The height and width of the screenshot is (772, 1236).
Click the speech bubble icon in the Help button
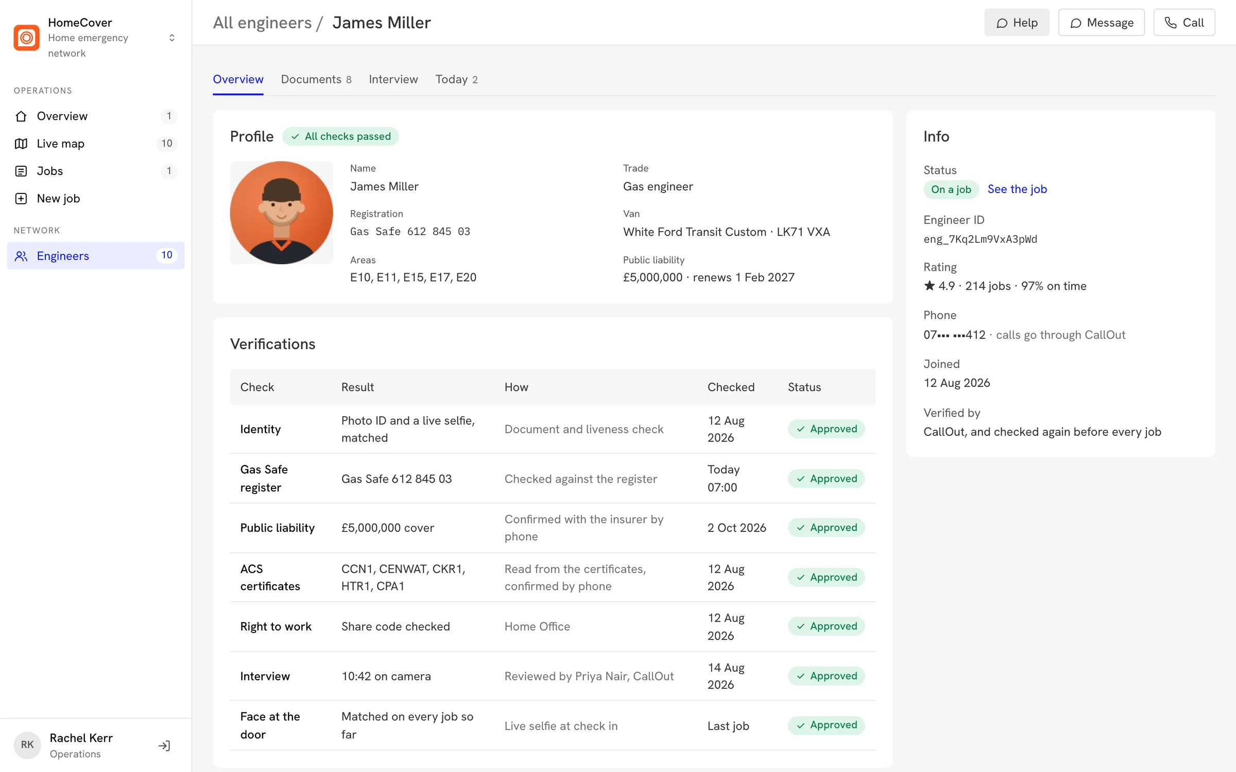[1002, 23]
